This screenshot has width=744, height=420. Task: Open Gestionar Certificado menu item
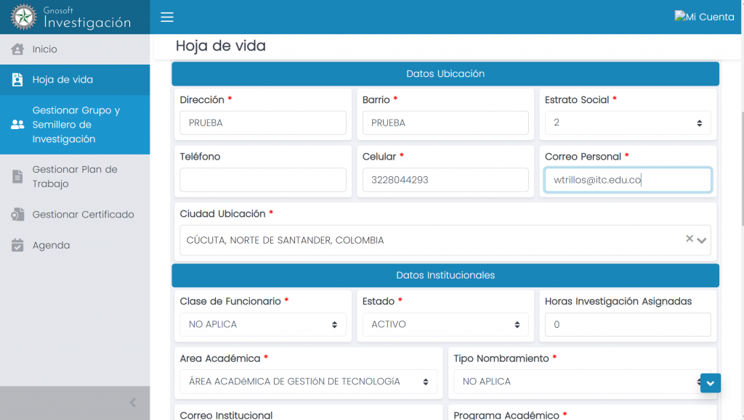point(83,215)
